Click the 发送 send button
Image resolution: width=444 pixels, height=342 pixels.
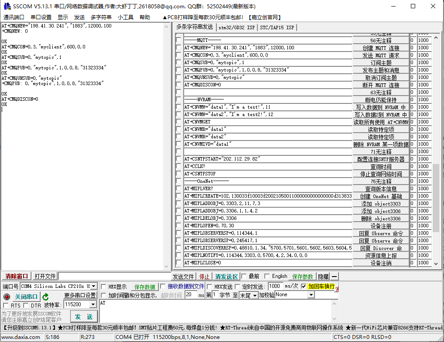(x=84, y=317)
